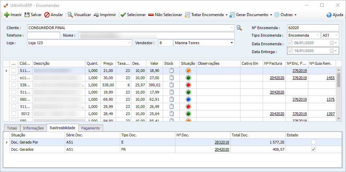Click stock clipboard icon in first row
The image size is (346, 172).
point(172,71)
